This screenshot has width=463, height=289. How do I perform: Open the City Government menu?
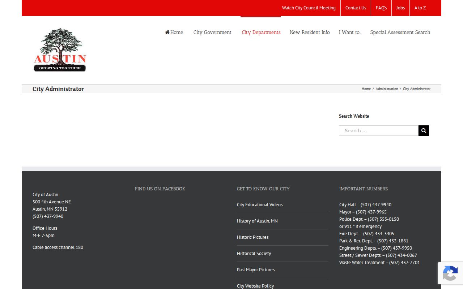pos(212,32)
